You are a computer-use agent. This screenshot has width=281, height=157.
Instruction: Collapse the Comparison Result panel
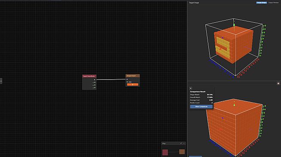191,88
